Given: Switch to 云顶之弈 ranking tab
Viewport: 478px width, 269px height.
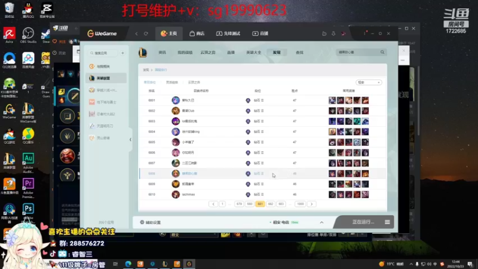Looking at the screenshot, I should point(194,82).
